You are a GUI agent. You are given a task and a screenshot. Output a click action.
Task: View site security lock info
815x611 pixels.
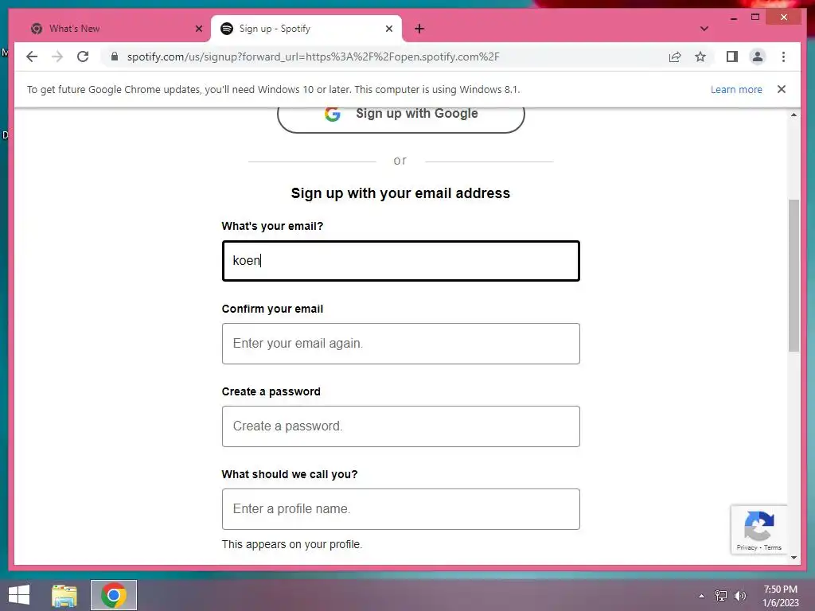[x=115, y=56]
